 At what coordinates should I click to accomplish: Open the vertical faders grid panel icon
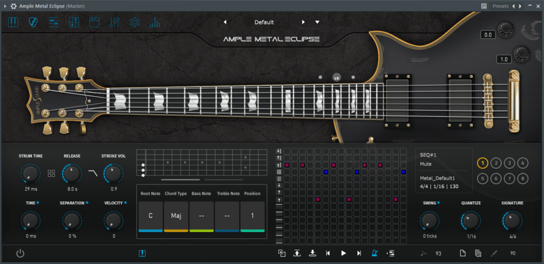click(x=74, y=22)
